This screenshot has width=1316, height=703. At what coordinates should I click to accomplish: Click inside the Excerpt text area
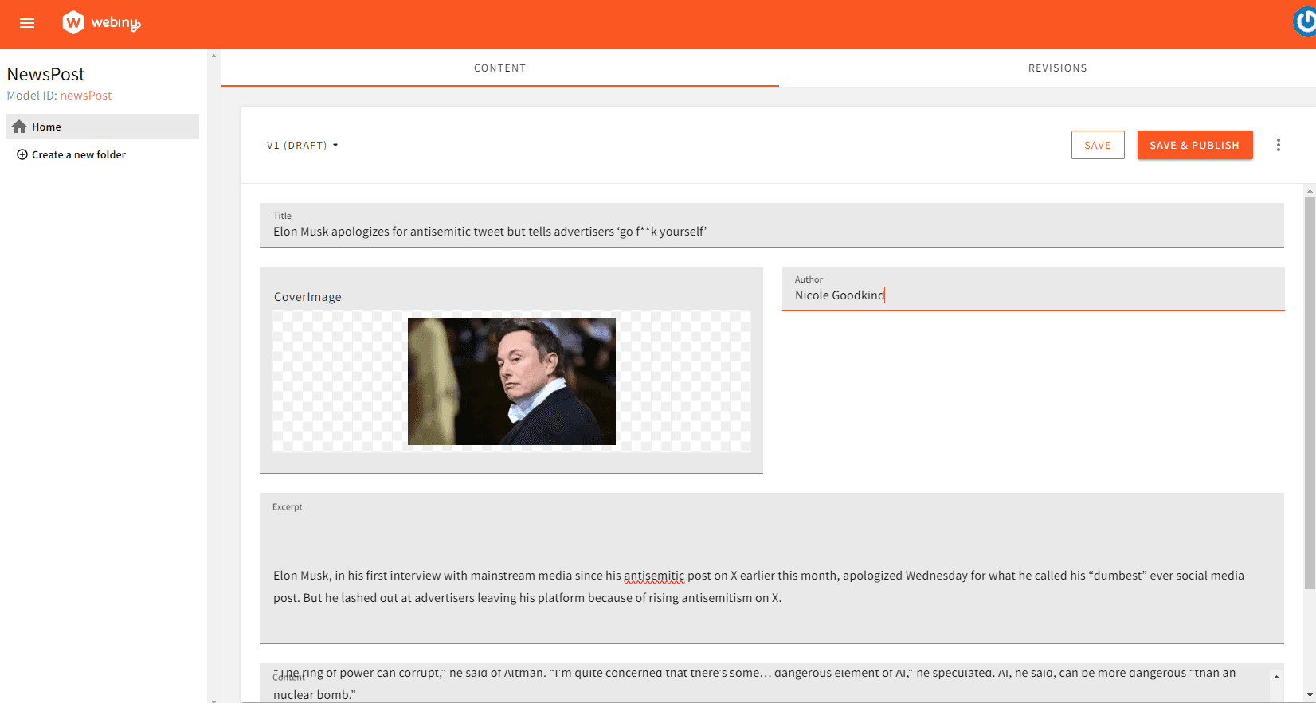(x=771, y=585)
